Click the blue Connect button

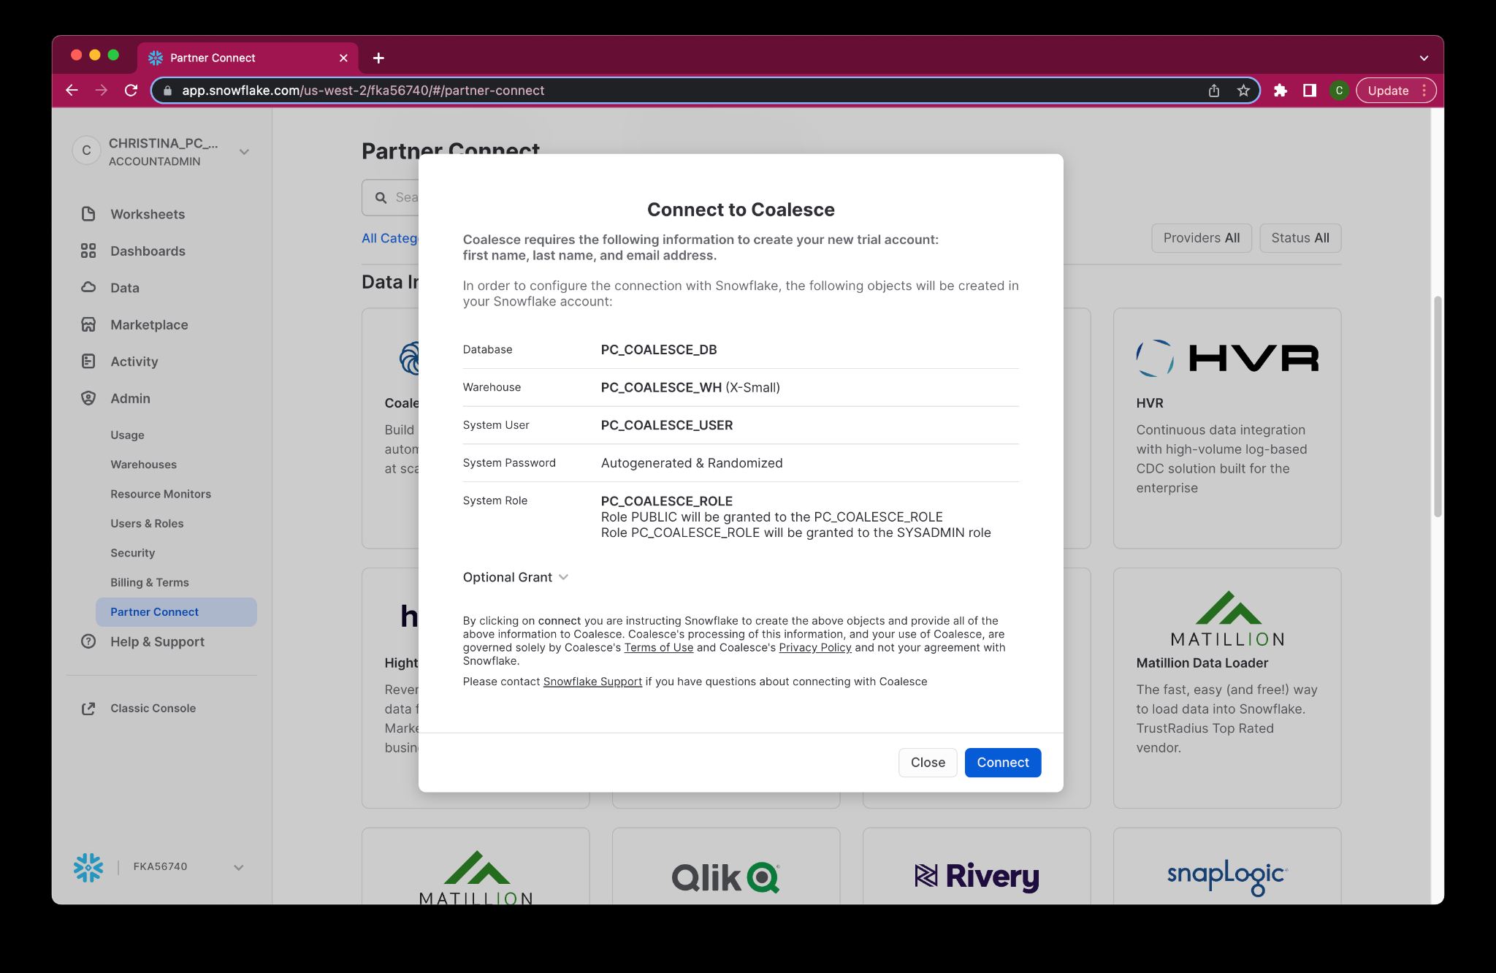pos(1002,763)
